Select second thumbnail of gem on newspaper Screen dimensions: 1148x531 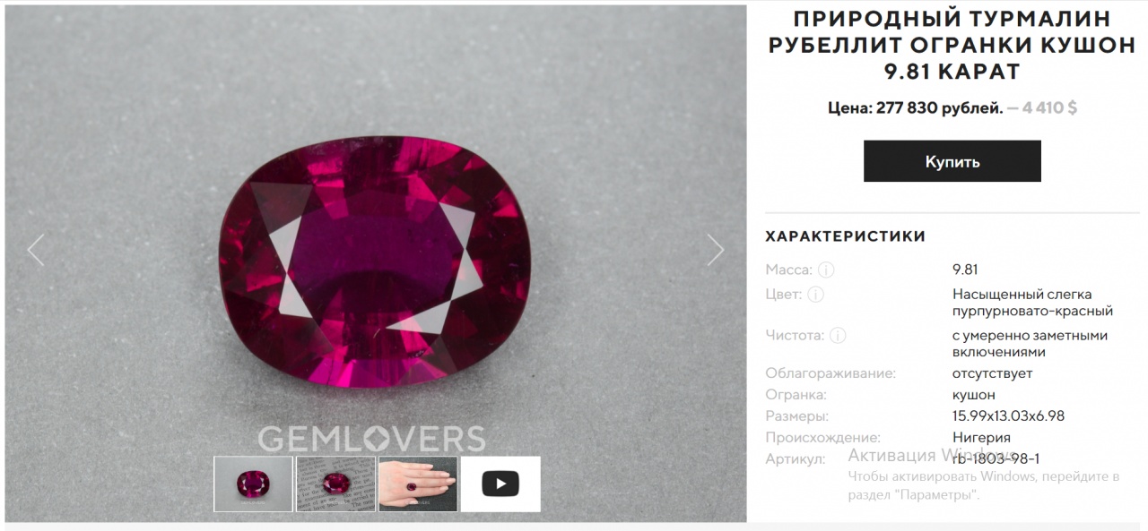[x=335, y=484]
